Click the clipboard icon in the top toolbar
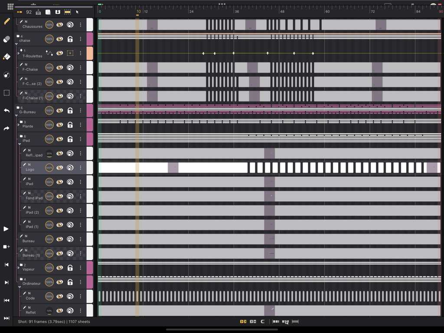444x333 pixels. (x=49, y=12)
